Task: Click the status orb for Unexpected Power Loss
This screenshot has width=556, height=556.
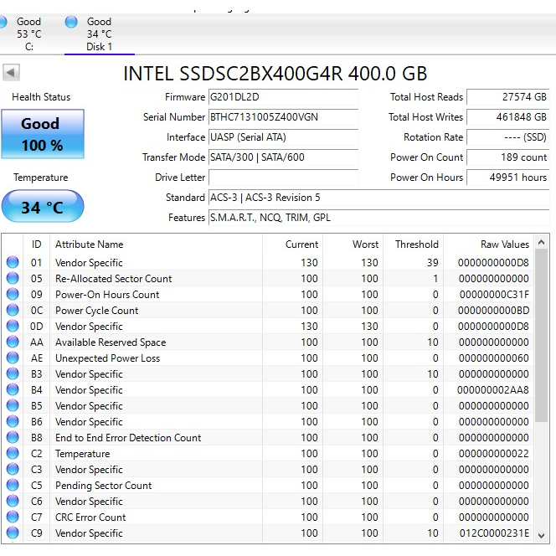Action: pyautogui.click(x=13, y=358)
